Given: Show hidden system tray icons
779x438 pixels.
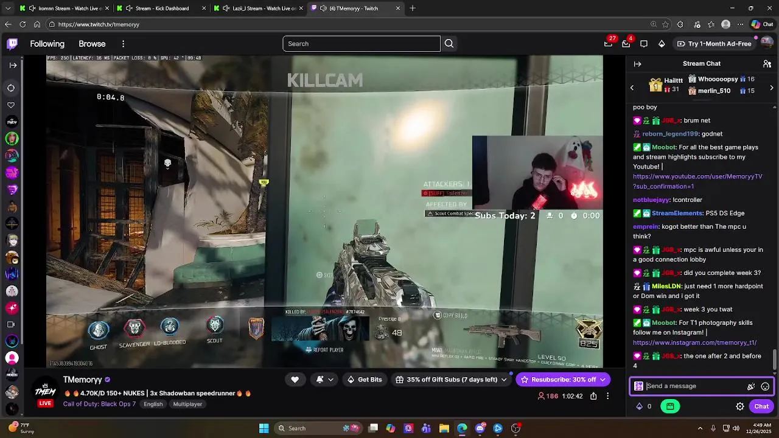Looking at the screenshot, I should tap(700, 428).
